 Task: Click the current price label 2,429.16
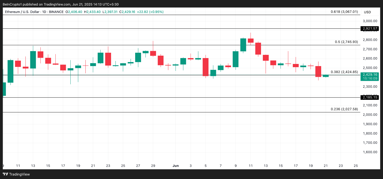pyautogui.click(x=370, y=75)
